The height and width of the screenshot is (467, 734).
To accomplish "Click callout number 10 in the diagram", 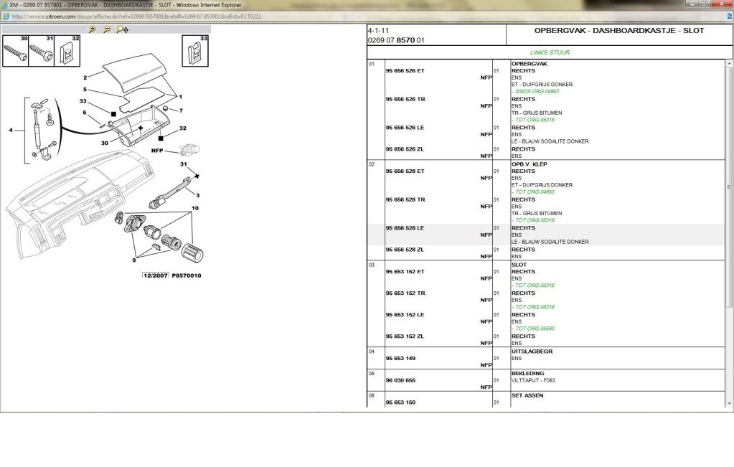I will coord(195,208).
